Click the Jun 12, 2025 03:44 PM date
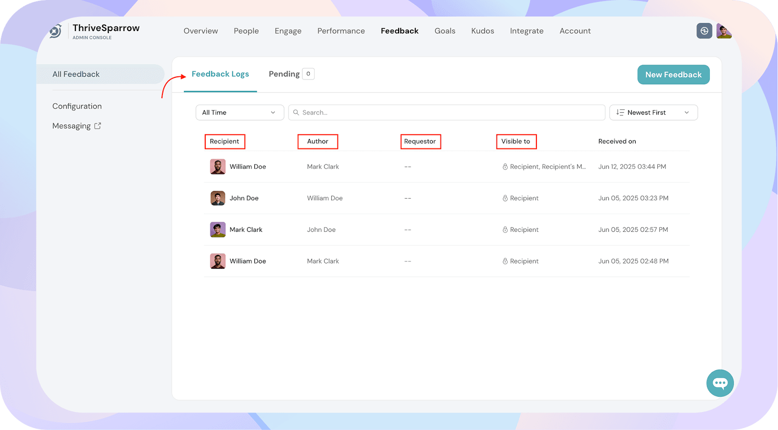Image resolution: width=778 pixels, height=430 pixels. point(632,167)
